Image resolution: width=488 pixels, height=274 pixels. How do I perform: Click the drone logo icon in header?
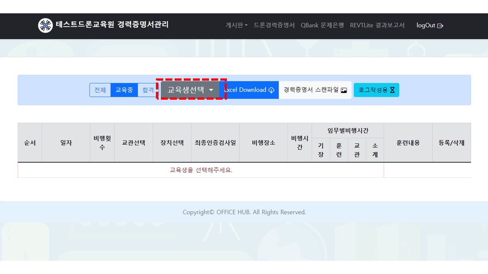pyautogui.click(x=45, y=25)
